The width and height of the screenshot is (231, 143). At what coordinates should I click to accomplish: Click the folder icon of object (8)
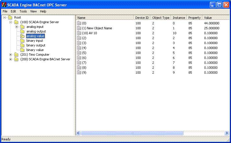pyautogui.click(x=79, y=68)
